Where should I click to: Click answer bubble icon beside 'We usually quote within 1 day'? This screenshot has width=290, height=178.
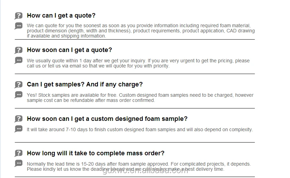(19, 60)
